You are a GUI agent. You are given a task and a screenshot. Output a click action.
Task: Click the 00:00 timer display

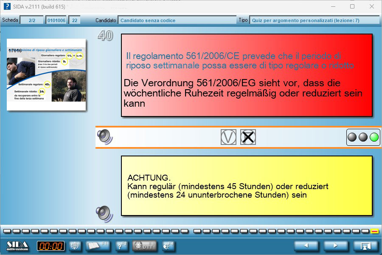(51, 246)
